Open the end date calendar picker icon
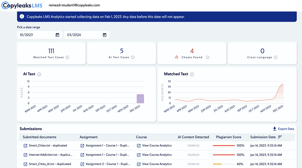The height and width of the screenshot is (168, 302). point(104,35)
